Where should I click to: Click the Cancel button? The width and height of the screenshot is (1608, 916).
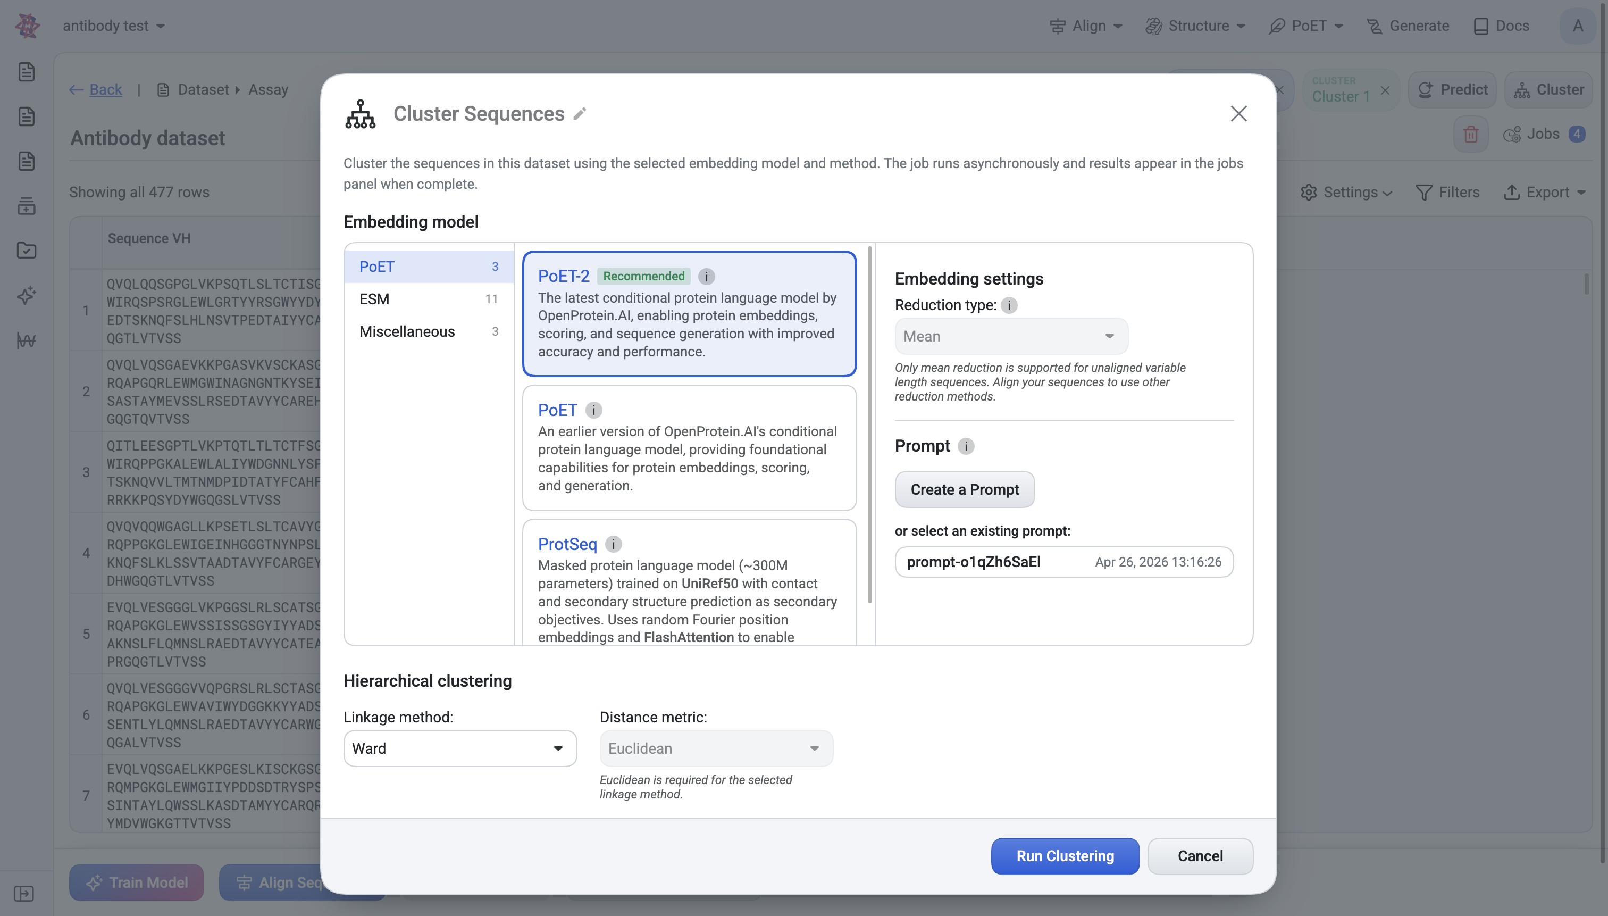coord(1200,856)
